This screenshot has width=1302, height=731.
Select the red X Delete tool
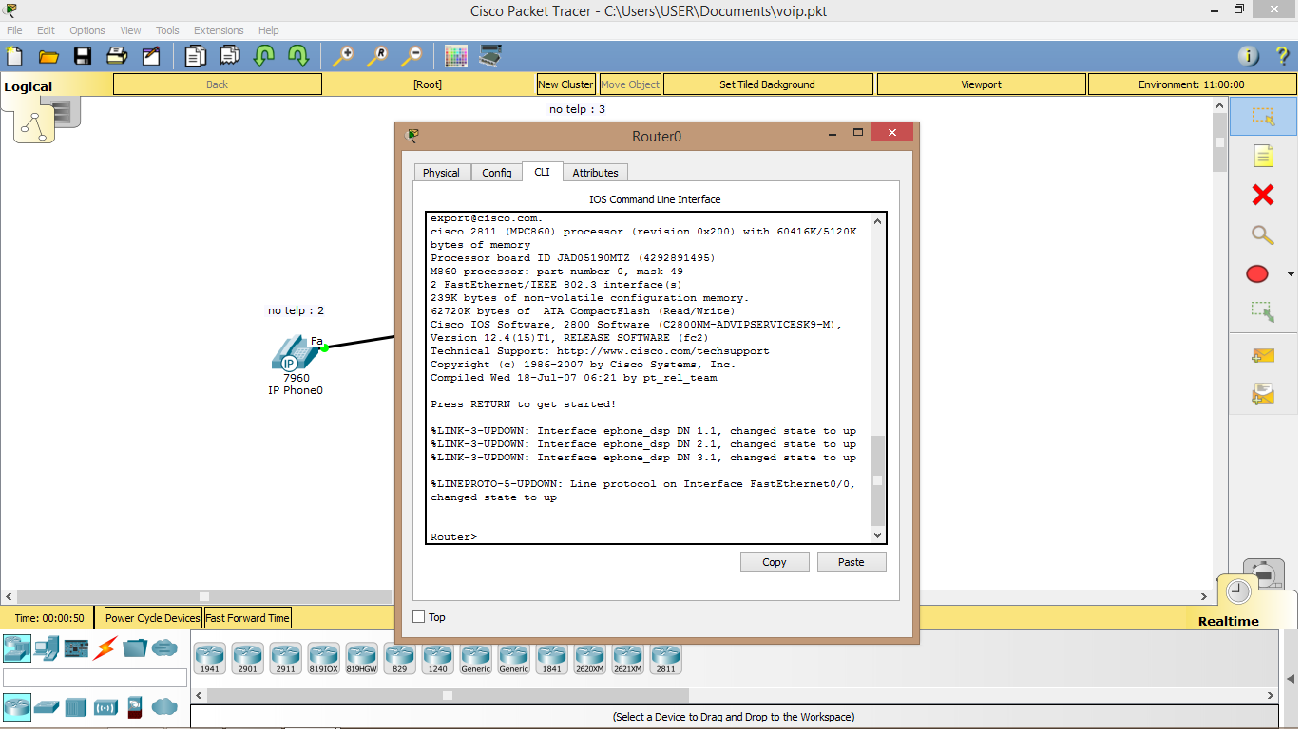[x=1263, y=195]
